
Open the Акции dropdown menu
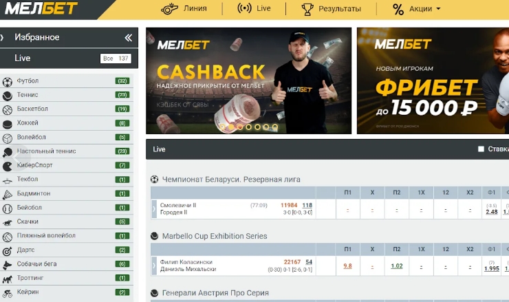pos(416,9)
